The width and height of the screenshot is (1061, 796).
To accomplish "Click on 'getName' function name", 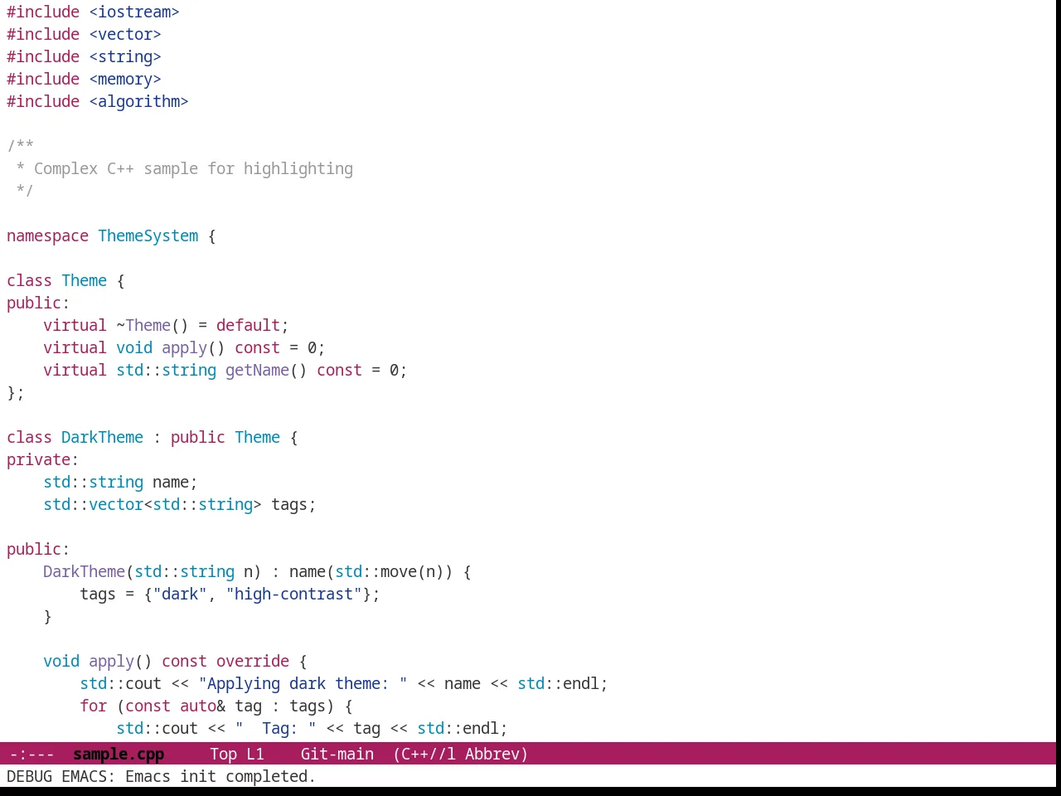I will click(x=257, y=370).
